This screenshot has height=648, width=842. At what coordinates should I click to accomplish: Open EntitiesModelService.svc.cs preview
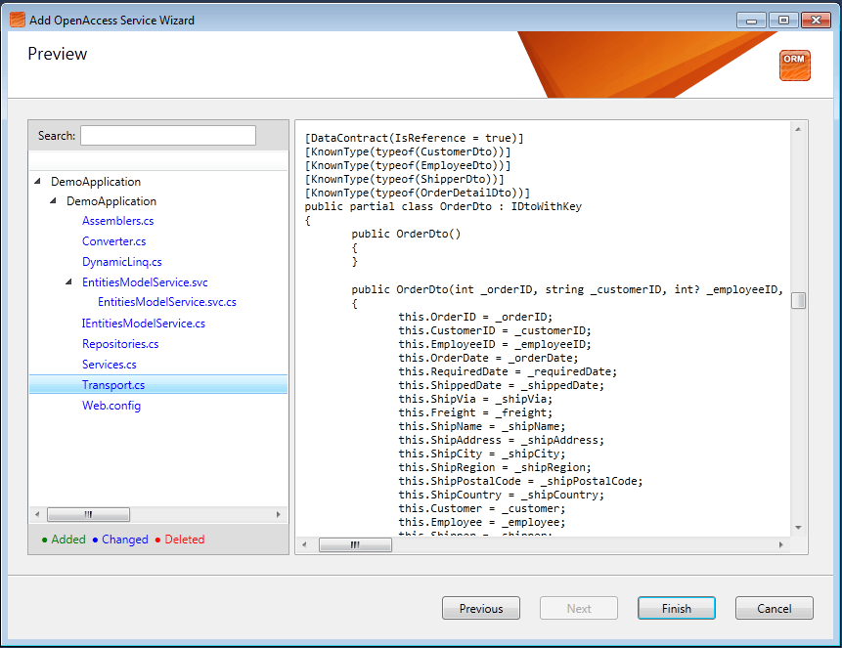[167, 302]
